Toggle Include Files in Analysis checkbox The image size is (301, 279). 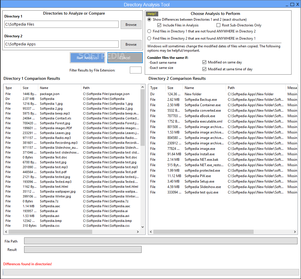[159, 25]
